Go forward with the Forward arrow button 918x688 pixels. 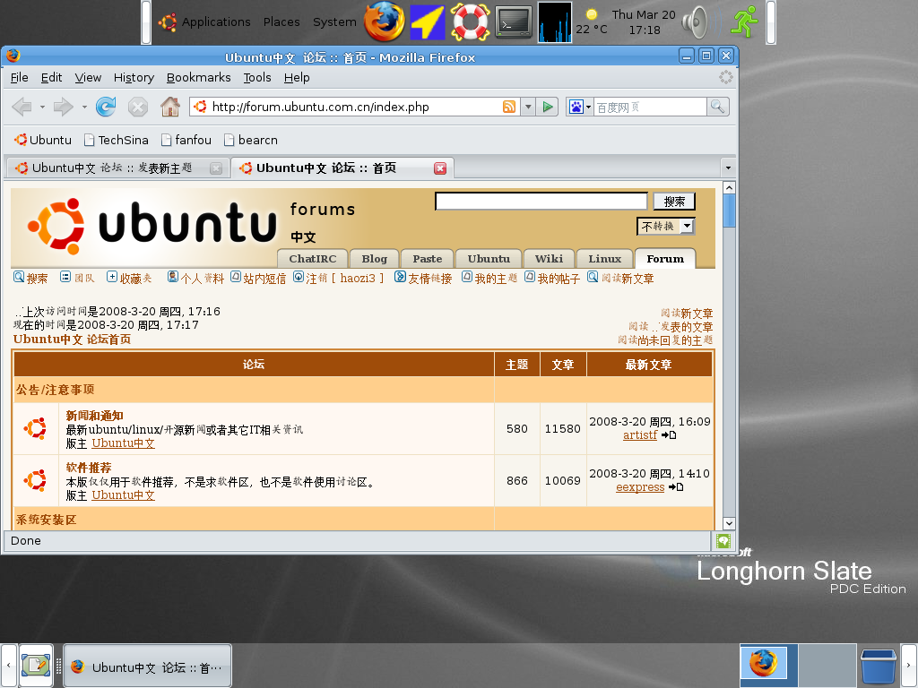pyautogui.click(x=64, y=107)
